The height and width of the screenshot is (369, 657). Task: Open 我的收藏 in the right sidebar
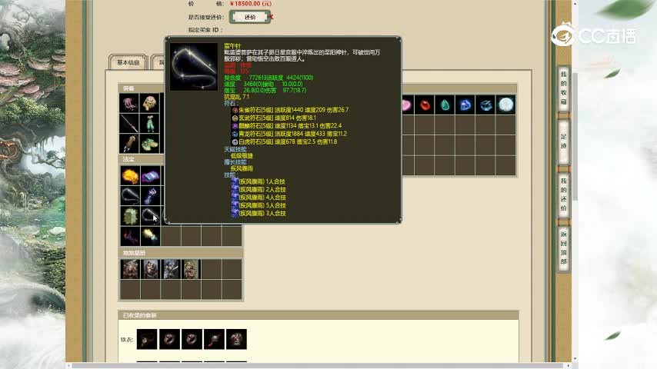point(564,88)
